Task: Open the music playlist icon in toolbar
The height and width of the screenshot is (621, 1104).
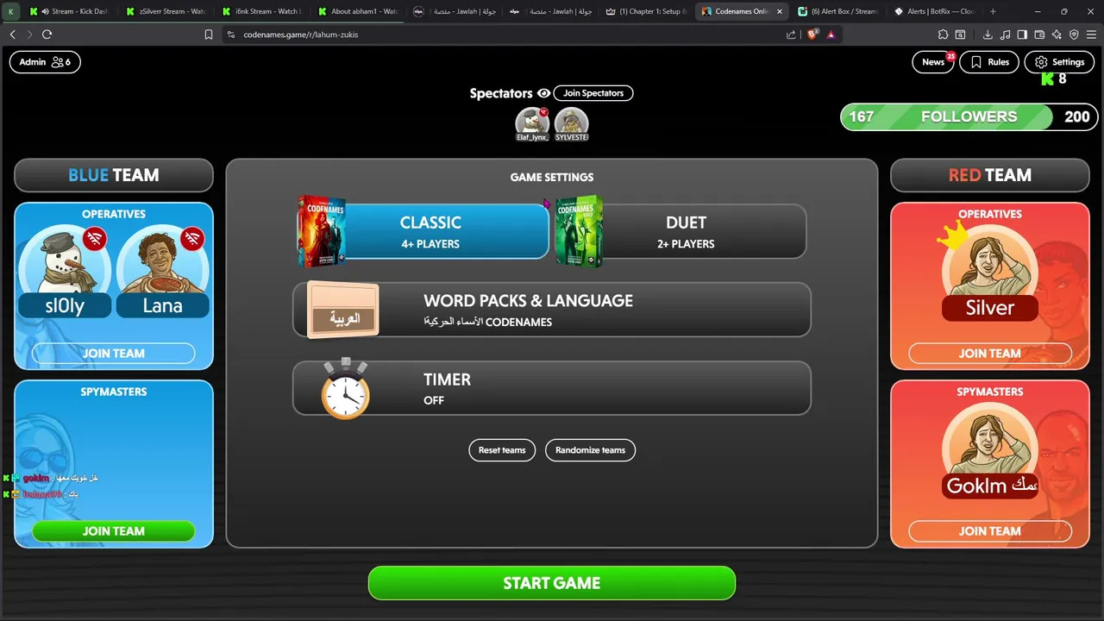Action: (1005, 34)
